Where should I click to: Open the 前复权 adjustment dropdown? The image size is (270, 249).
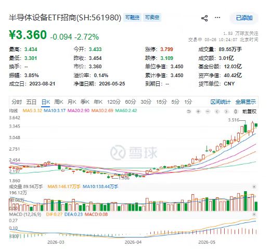[x=249, y=111]
